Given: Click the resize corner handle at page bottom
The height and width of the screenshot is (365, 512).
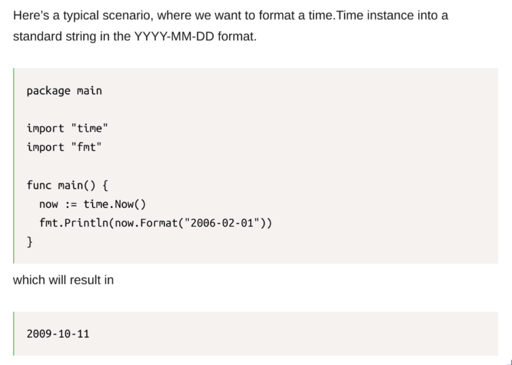Looking at the screenshot, I should pyautogui.click(x=508, y=361).
